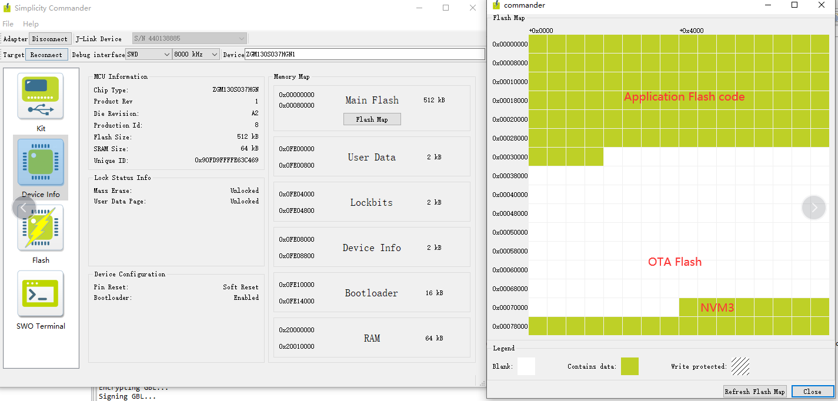Expand the J-Link Device serial dropdown
The image size is (838, 401).
pos(189,39)
